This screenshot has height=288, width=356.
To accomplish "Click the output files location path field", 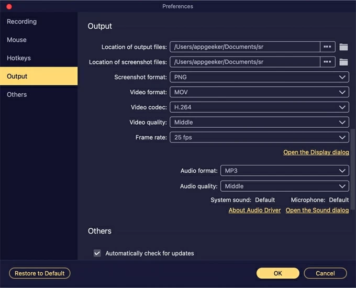I will [x=244, y=47].
